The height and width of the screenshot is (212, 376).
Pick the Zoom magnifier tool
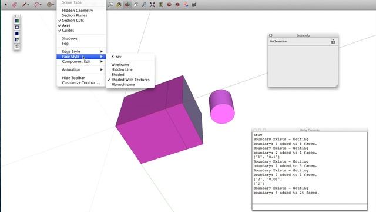click(144, 5)
